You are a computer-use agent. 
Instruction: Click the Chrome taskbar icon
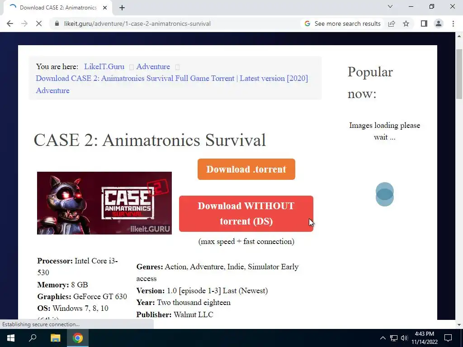(x=78, y=338)
